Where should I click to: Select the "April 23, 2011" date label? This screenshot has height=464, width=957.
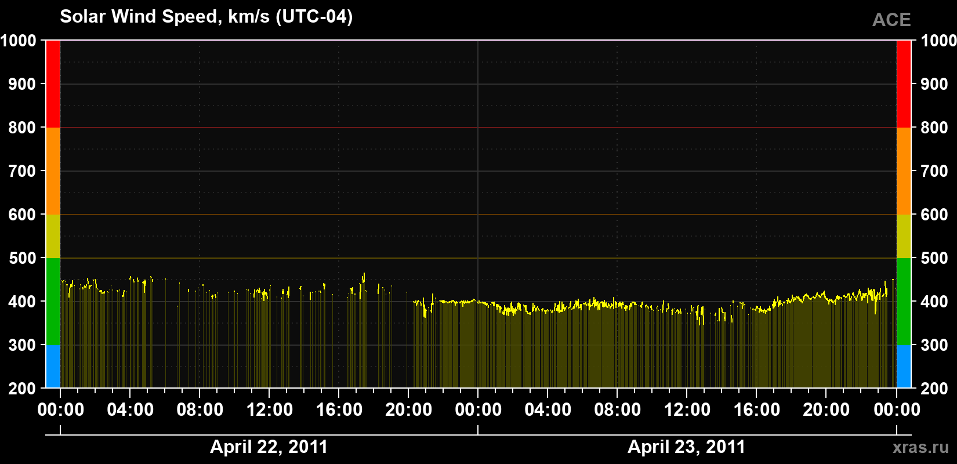[686, 447]
